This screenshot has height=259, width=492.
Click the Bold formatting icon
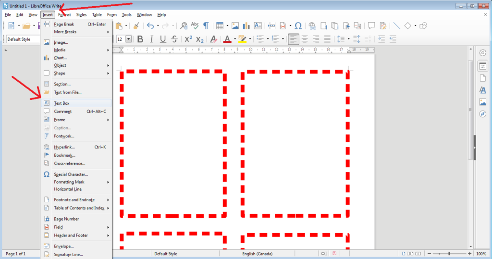pos(140,39)
